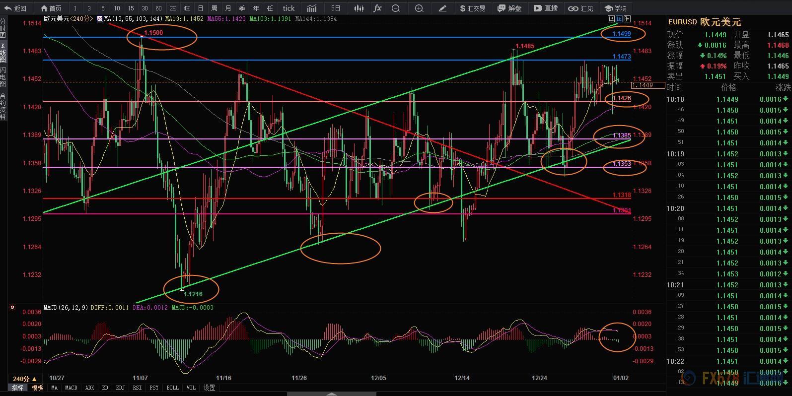Go to 首页 home page
Image resolution: width=792 pixels, height=396 pixels.
pyautogui.click(x=51, y=8)
